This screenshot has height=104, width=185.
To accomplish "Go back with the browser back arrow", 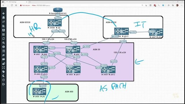I will (x=3, y=5).
